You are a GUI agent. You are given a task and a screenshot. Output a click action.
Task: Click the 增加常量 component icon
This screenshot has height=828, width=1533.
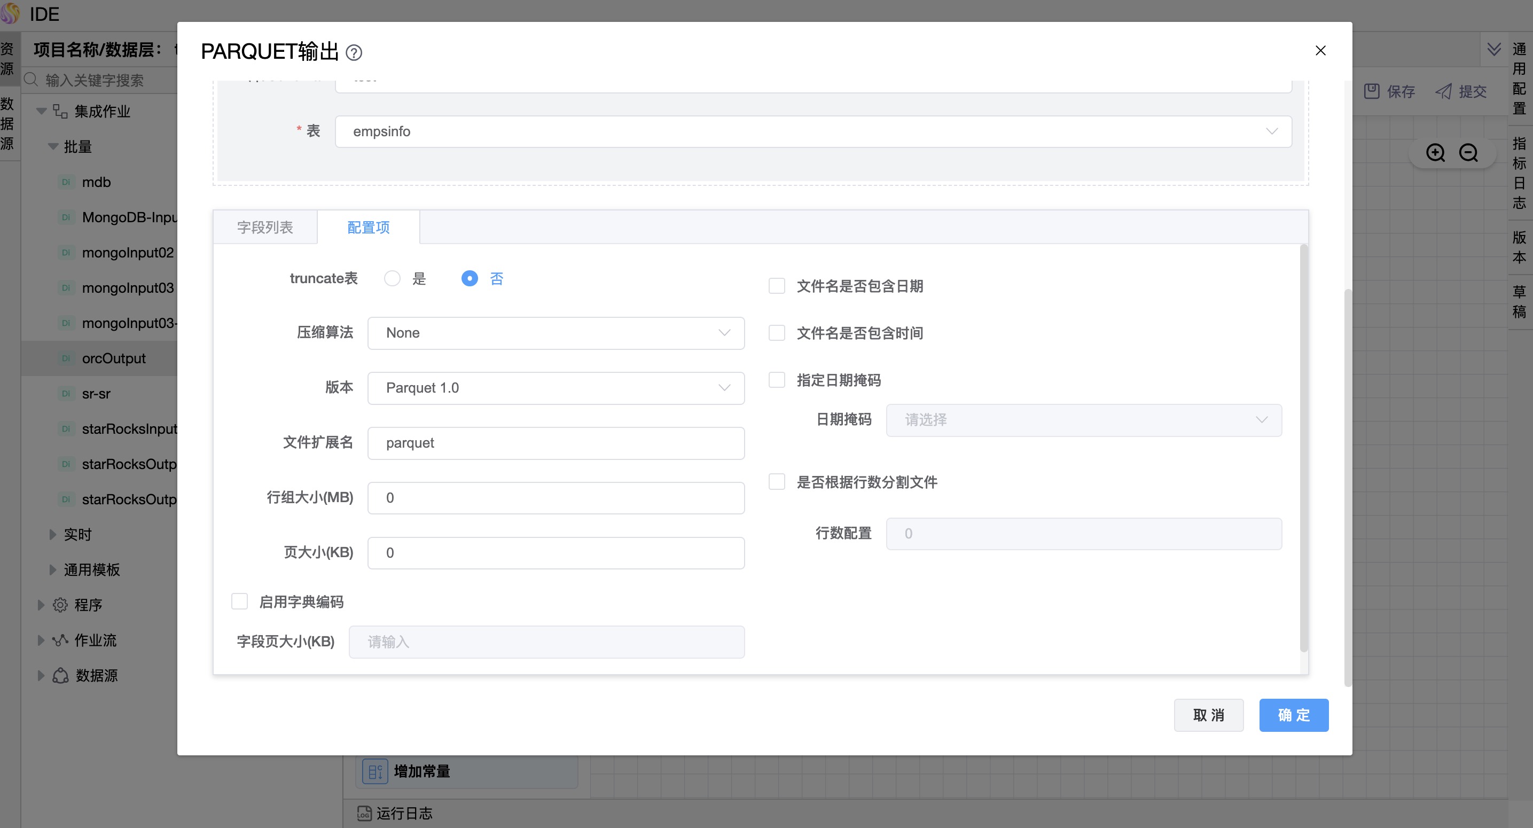coord(375,771)
